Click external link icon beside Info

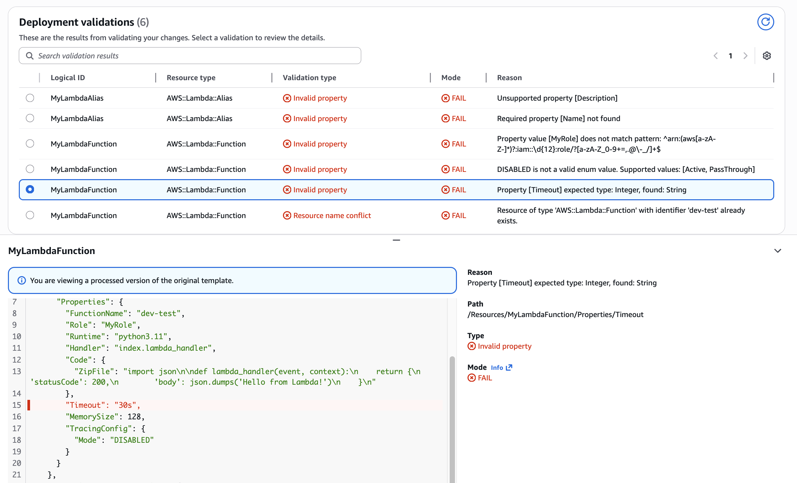coord(509,368)
